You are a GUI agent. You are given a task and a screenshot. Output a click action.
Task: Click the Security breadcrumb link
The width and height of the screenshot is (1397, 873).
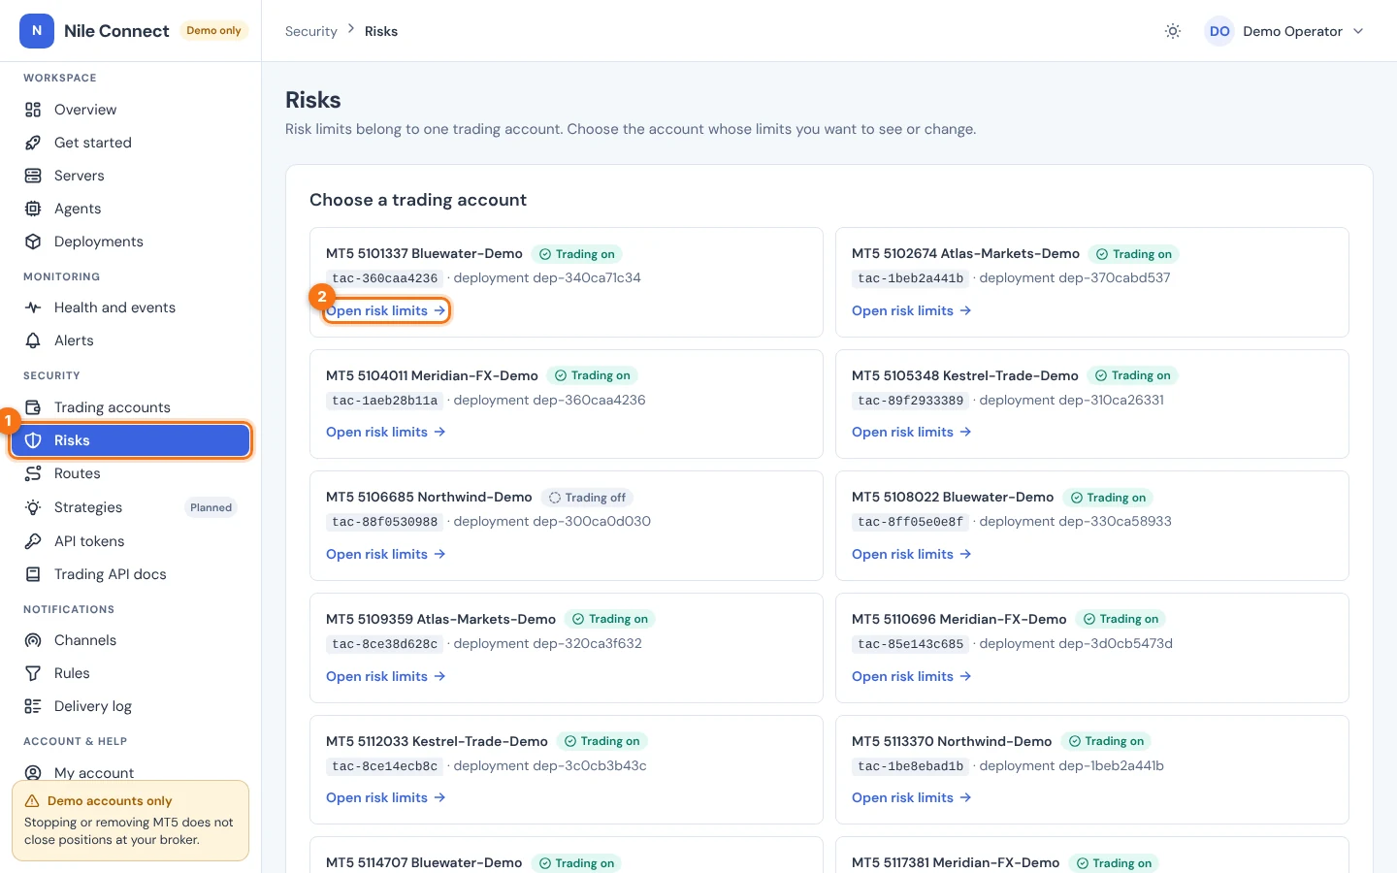(x=311, y=31)
